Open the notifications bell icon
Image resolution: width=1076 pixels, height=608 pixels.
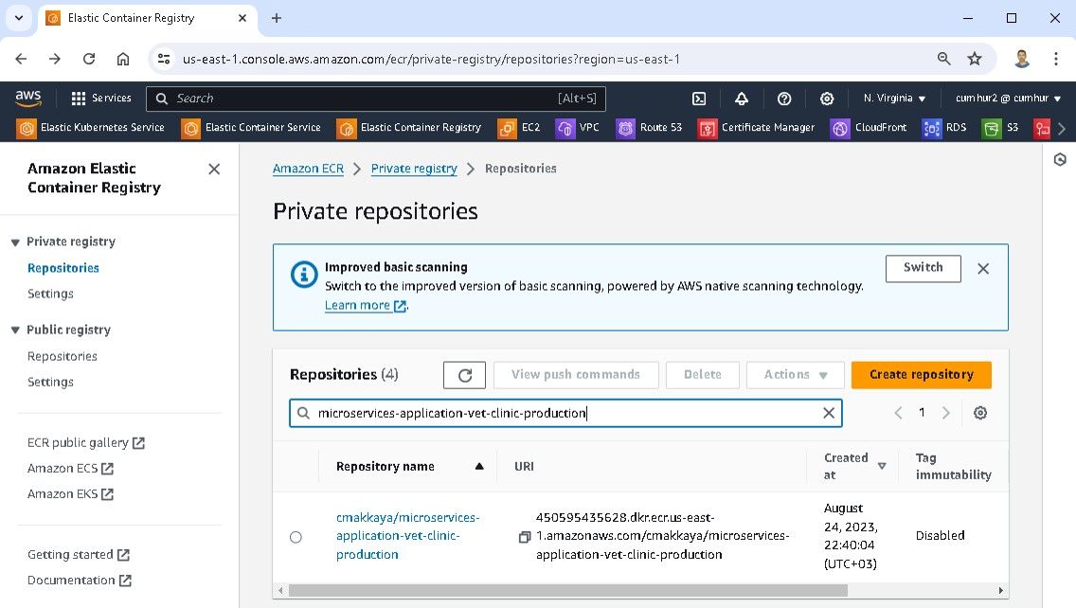point(742,98)
